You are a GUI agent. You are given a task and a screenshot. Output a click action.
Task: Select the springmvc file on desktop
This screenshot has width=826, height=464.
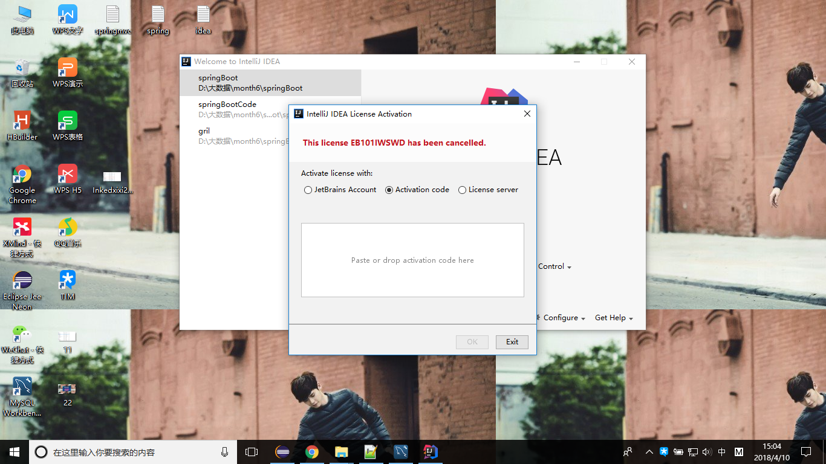coord(112,19)
